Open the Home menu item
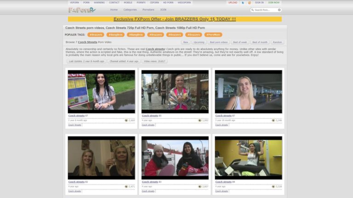Screen dimensions: 353x198 pos(114,10)
